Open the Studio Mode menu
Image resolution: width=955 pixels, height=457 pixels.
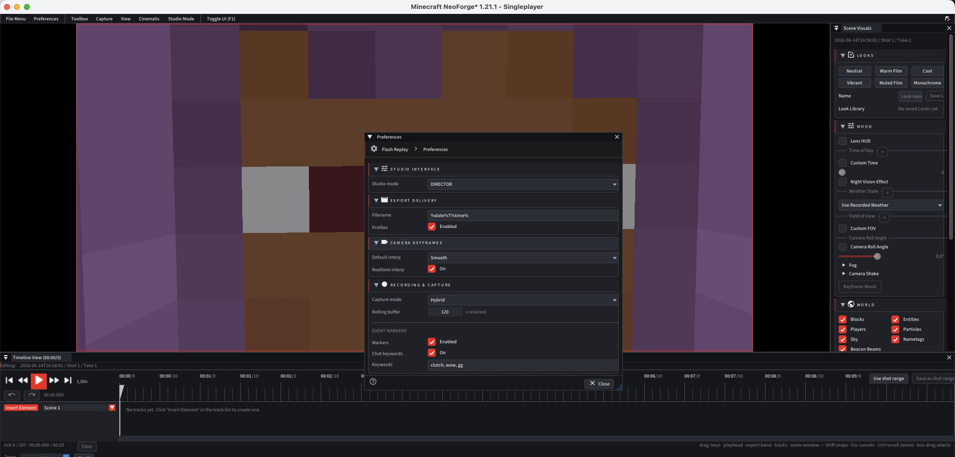coord(181,19)
